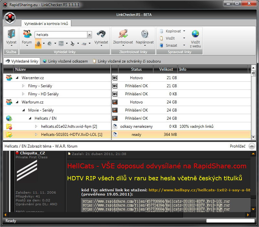259x227 pixels.
Task: Click the Kopírovat copy icon
Action: (161, 31)
